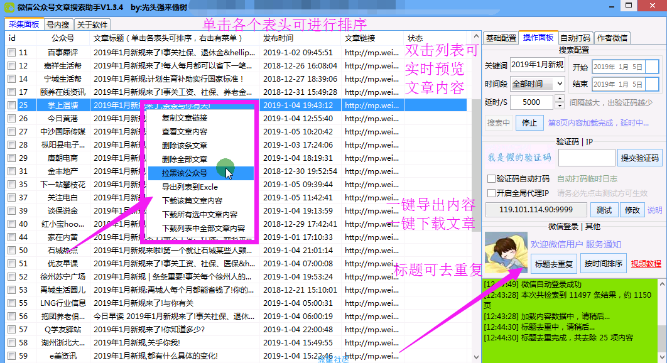Click the proxy IP 119.101.114.90:9999 field

[536, 210]
